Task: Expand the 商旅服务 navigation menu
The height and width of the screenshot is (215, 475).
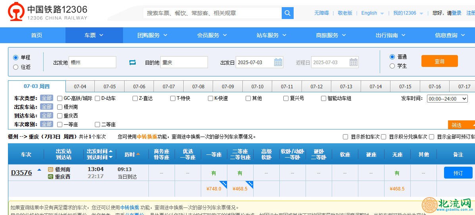Action: [331, 35]
